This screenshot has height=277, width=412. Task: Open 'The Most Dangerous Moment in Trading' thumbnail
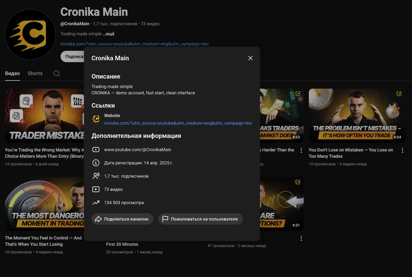point(44,204)
